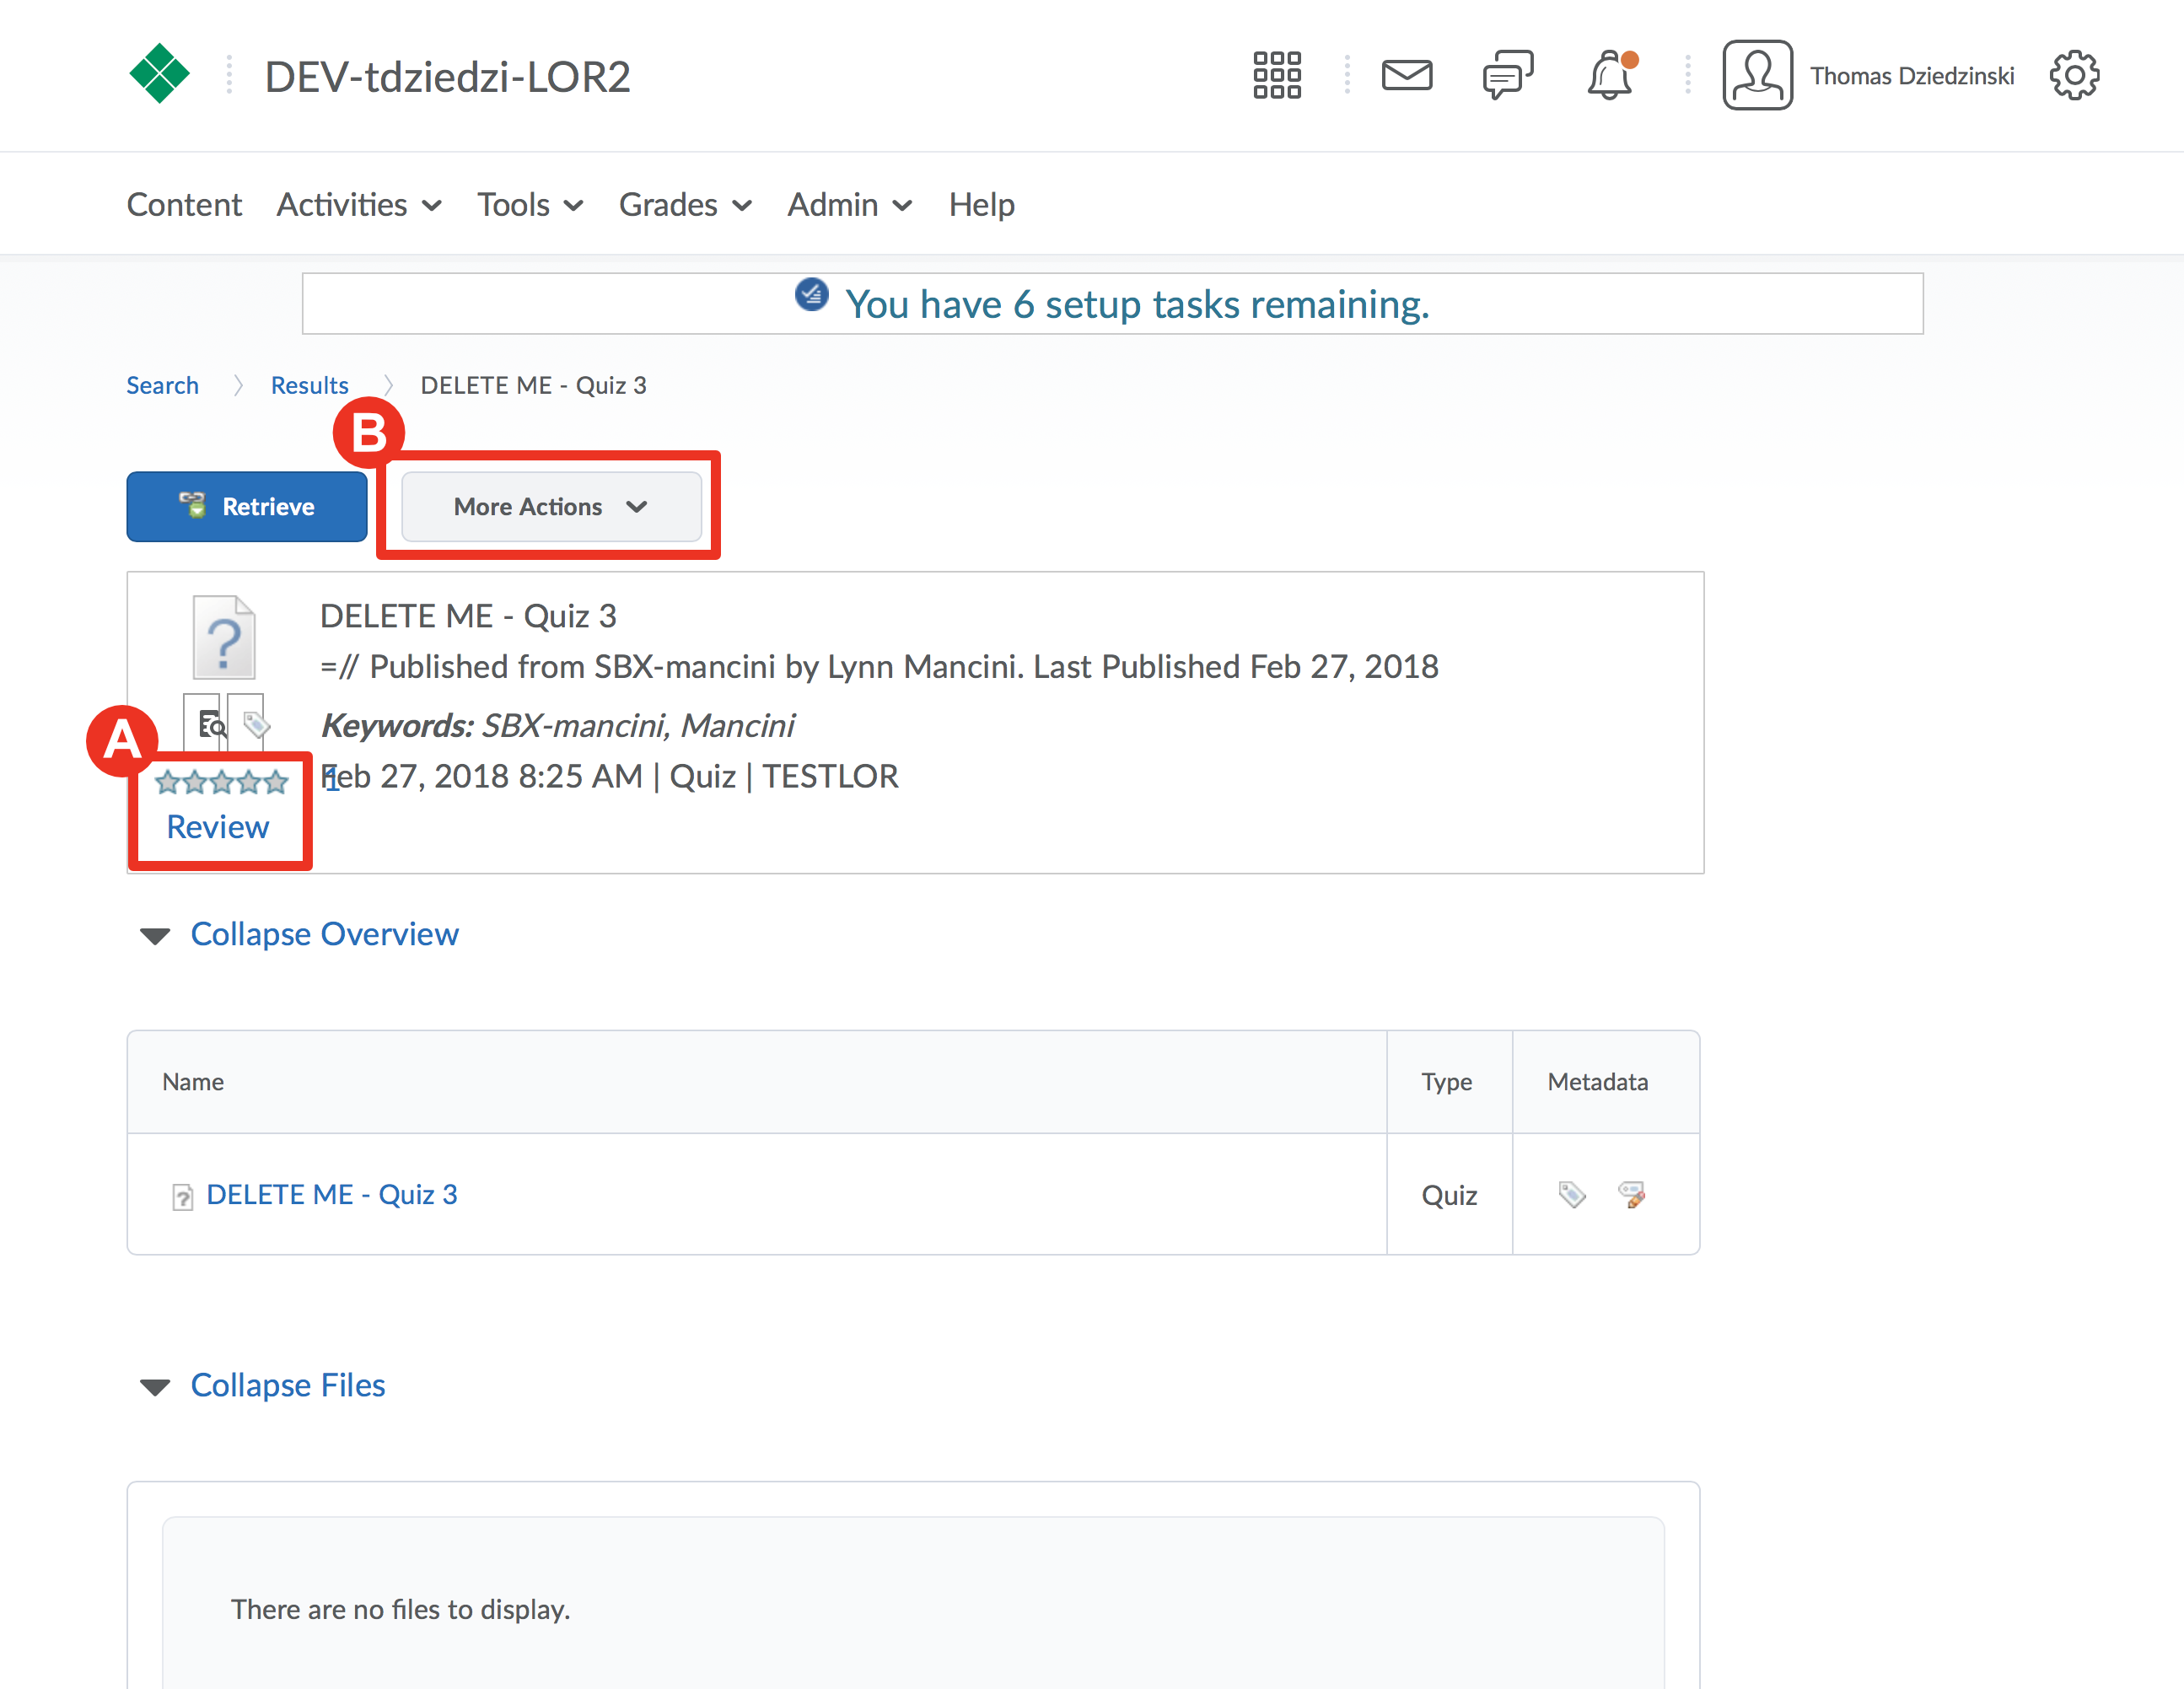Click the five-star rating icons

(221, 782)
